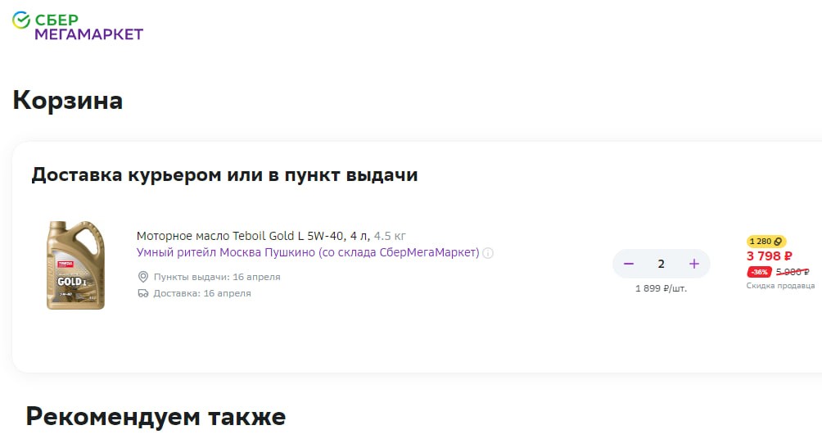The image size is (822, 448).
Task: Click the 1 280 bonus points badge
Action: pyautogui.click(x=766, y=242)
